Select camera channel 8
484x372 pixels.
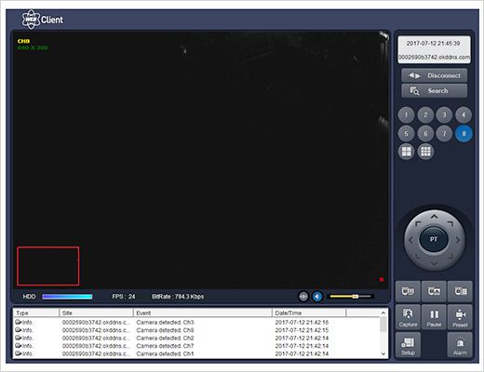point(464,134)
